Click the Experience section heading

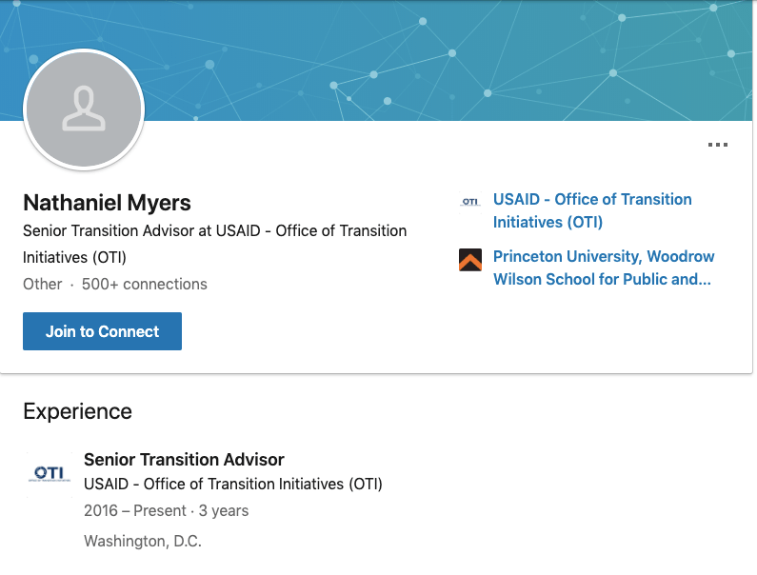tap(77, 411)
